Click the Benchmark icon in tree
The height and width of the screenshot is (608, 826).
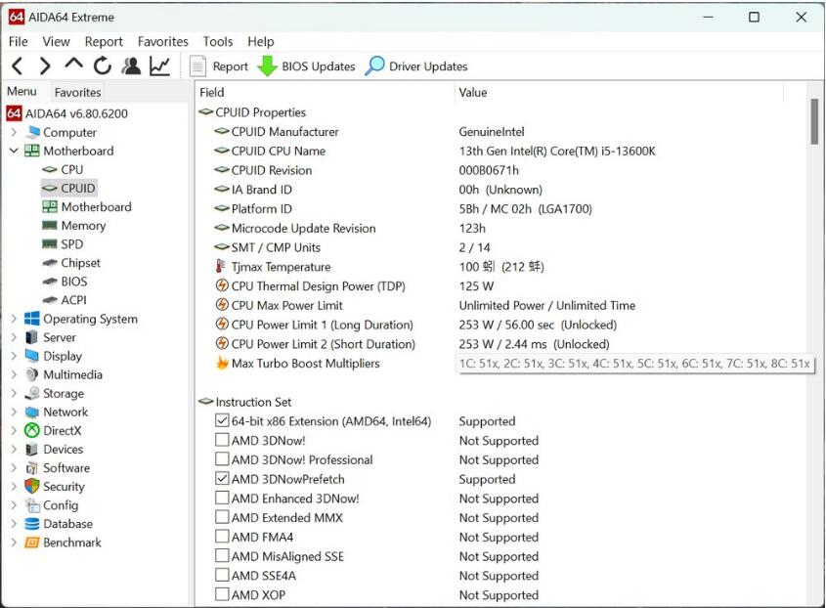tap(32, 543)
